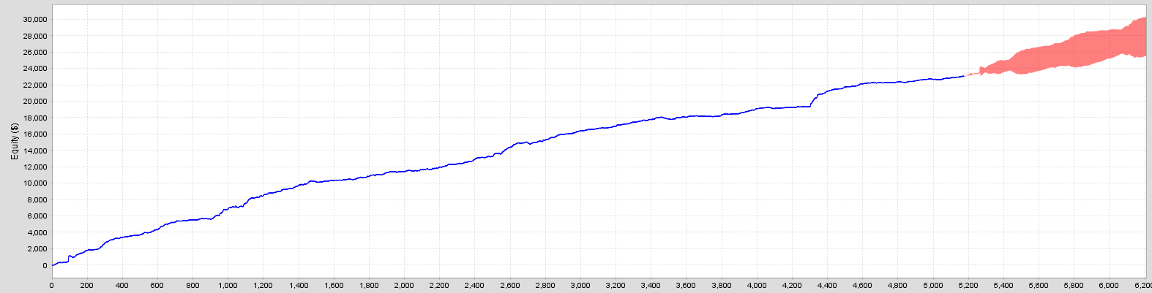Click the 4,600 tick label on horizontal axis
Image resolution: width=1152 pixels, height=293 pixels.
click(x=862, y=286)
